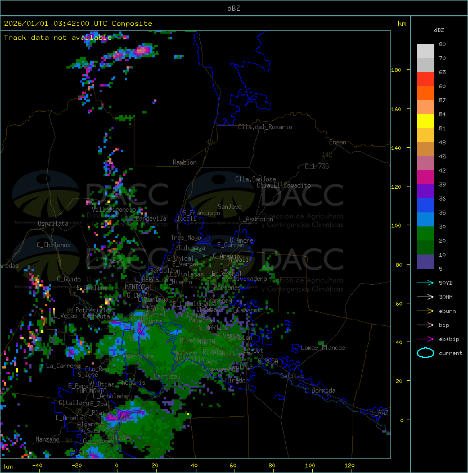This screenshot has width=468, height=473.
Task: Click the Uspallata place label
Action: pos(53,224)
